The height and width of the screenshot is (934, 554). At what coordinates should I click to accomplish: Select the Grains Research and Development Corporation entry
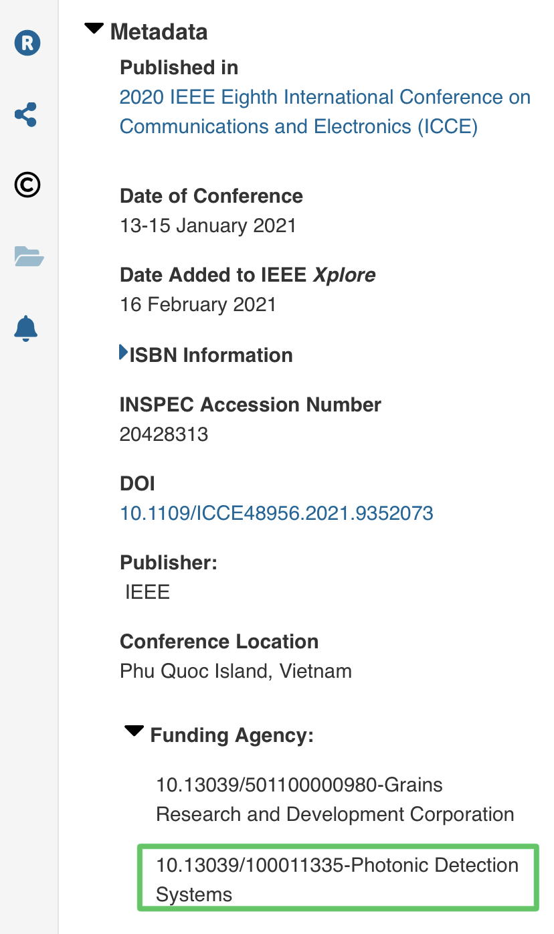(335, 799)
